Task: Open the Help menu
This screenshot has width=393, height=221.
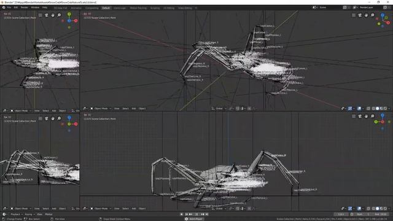Action: [45, 8]
